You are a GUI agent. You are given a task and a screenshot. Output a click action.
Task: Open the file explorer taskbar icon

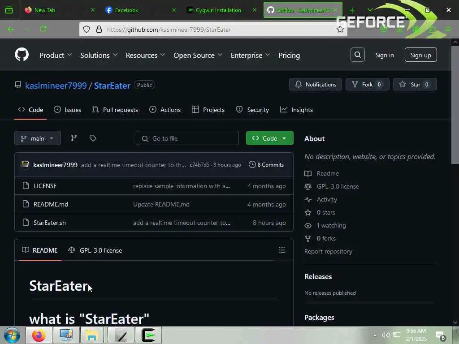pyautogui.click(x=91, y=335)
